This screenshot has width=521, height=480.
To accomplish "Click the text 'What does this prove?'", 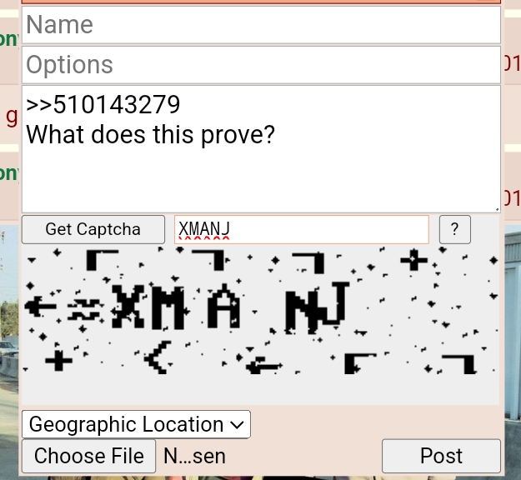I will pyautogui.click(x=151, y=135).
